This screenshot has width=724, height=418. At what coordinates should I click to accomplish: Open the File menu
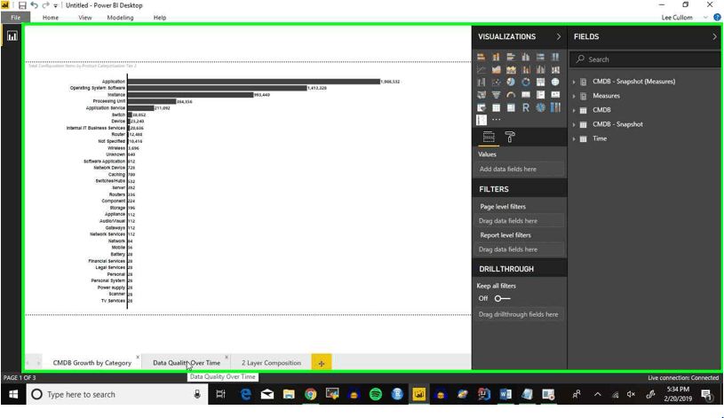coord(16,18)
